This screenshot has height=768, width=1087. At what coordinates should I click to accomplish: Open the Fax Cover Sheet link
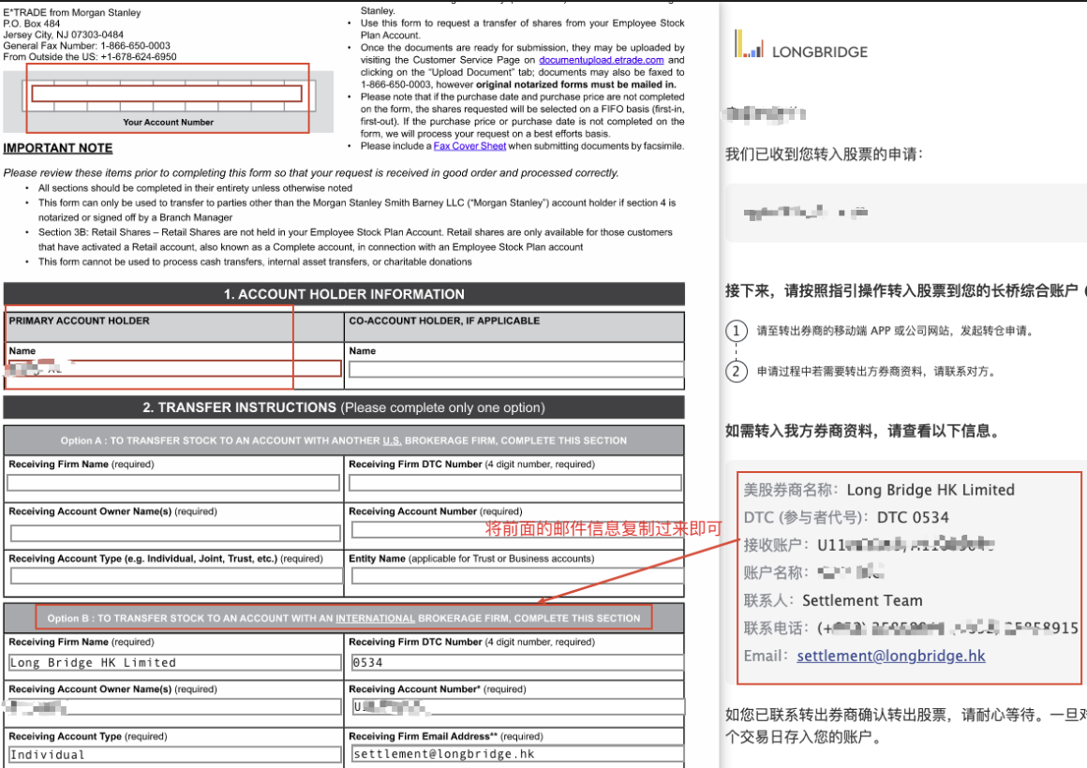point(469,146)
